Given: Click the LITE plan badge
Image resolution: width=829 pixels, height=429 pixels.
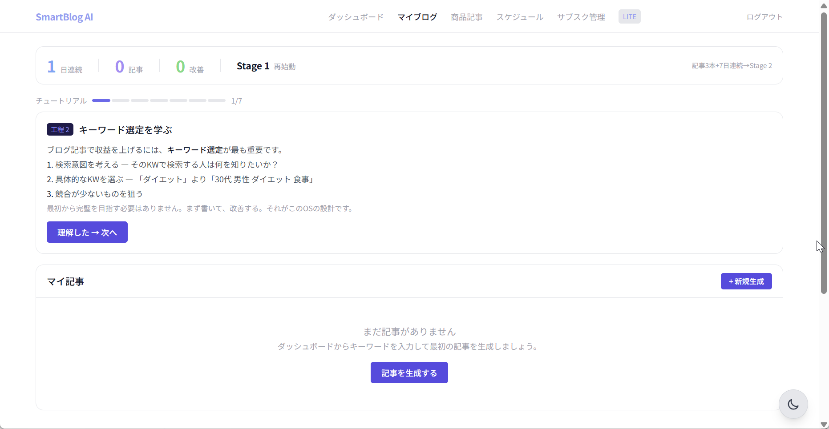Looking at the screenshot, I should (629, 17).
